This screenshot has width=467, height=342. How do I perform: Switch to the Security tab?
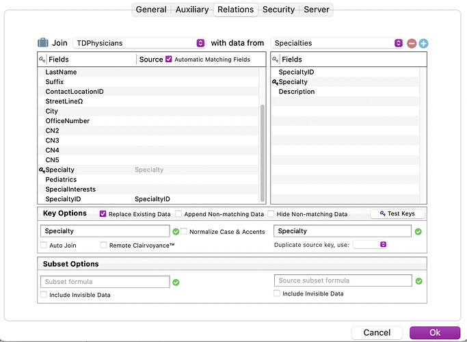tap(278, 10)
